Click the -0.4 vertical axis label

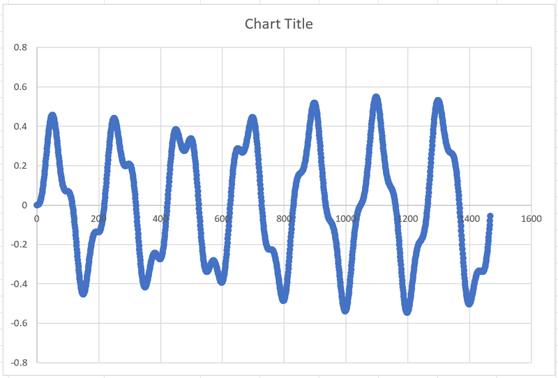click(x=19, y=284)
